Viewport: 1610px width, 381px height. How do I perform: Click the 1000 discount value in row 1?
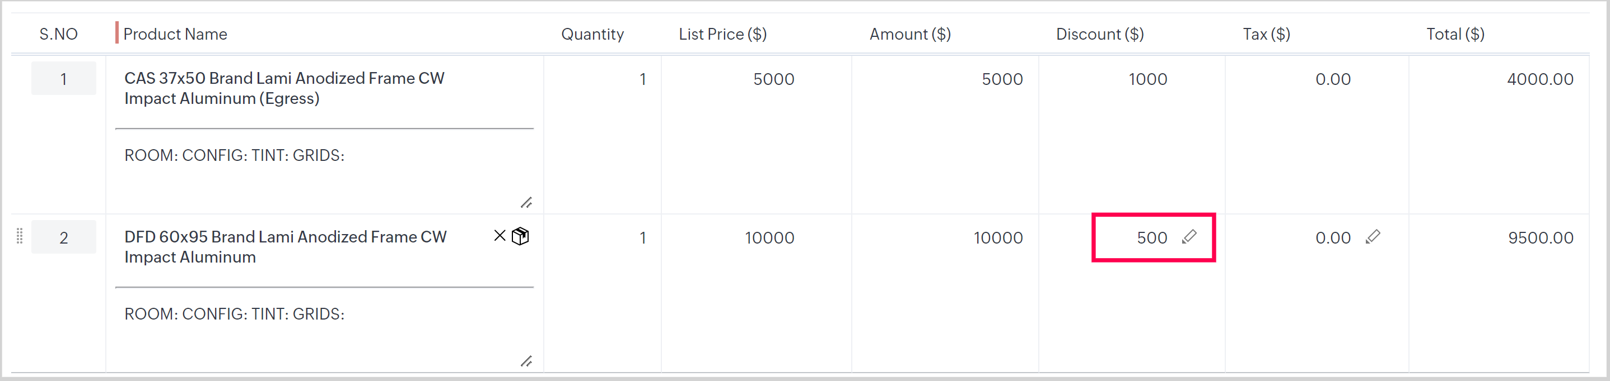point(1147,79)
